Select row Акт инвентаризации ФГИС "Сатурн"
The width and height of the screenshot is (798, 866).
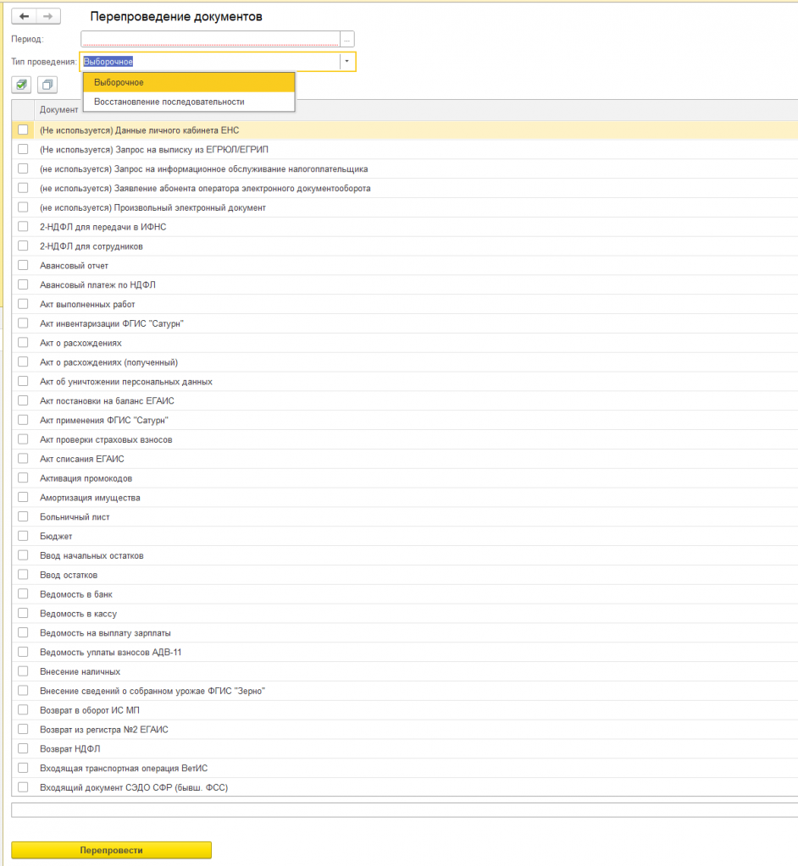(405, 323)
